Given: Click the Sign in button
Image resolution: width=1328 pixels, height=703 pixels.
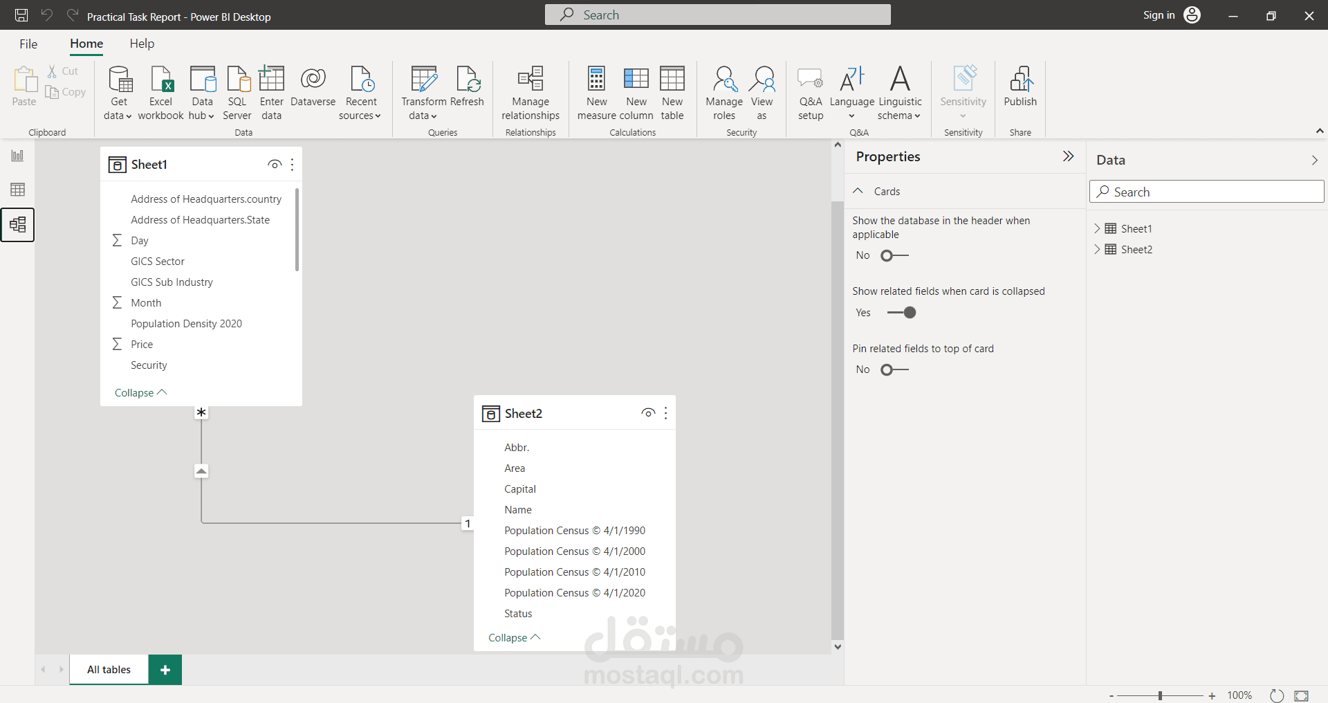Looking at the screenshot, I should pyautogui.click(x=1159, y=15).
